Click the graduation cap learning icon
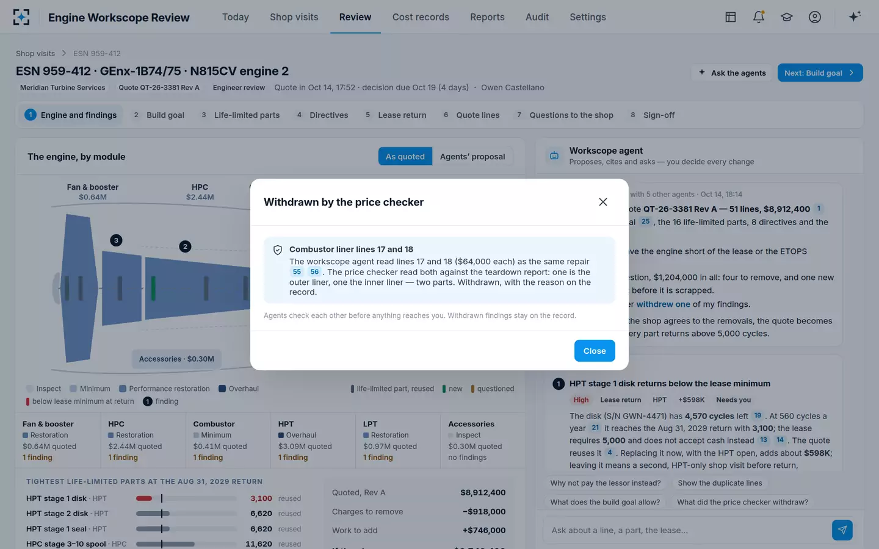 tap(787, 17)
